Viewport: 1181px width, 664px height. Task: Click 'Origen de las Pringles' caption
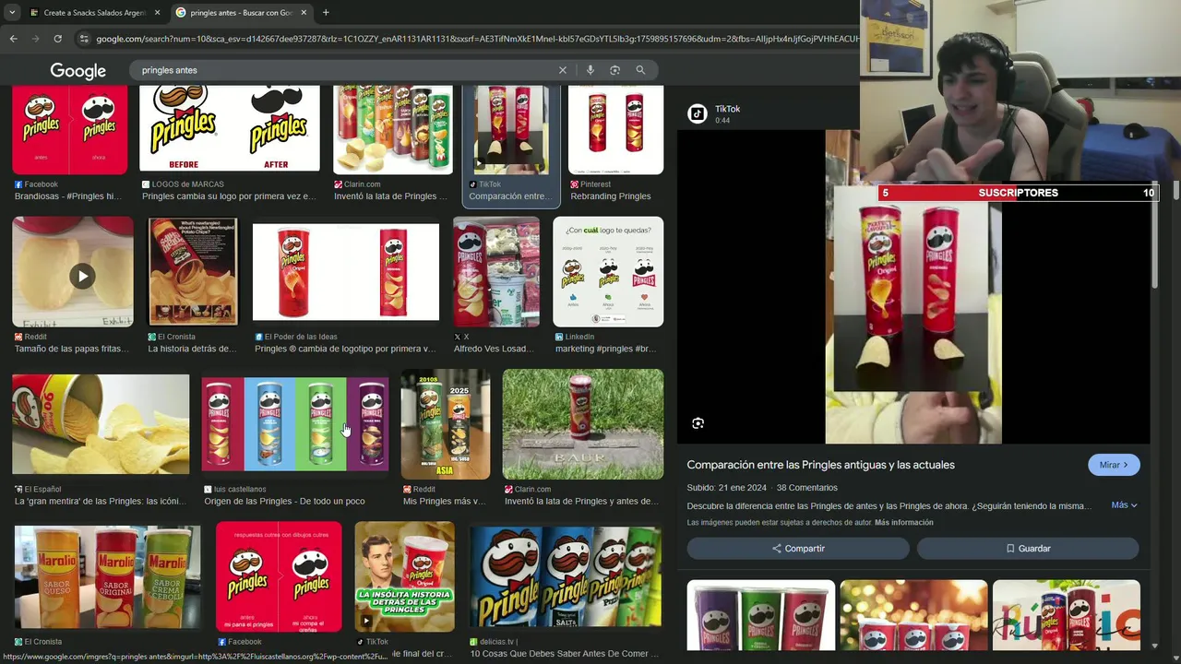pyautogui.click(x=284, y=501)
